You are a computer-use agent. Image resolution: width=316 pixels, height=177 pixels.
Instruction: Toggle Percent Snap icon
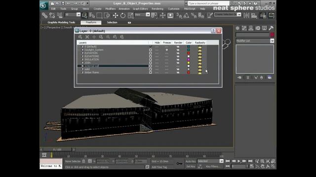point(194,15)
